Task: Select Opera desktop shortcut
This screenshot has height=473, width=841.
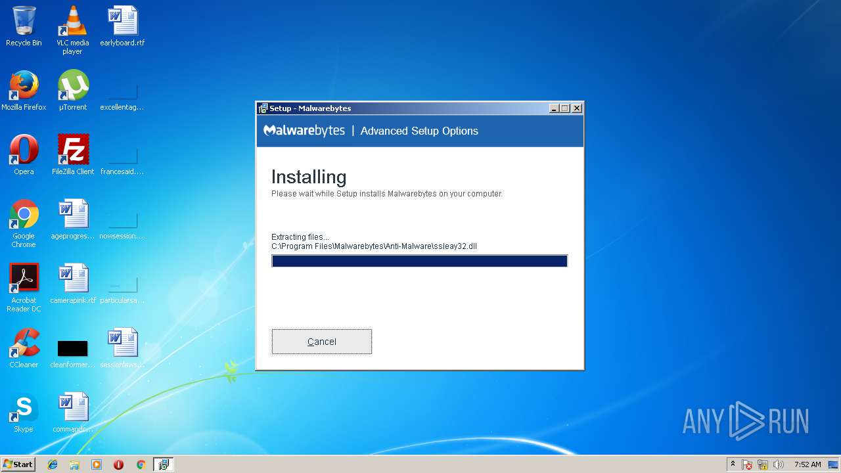Action: tap(24, 155)
